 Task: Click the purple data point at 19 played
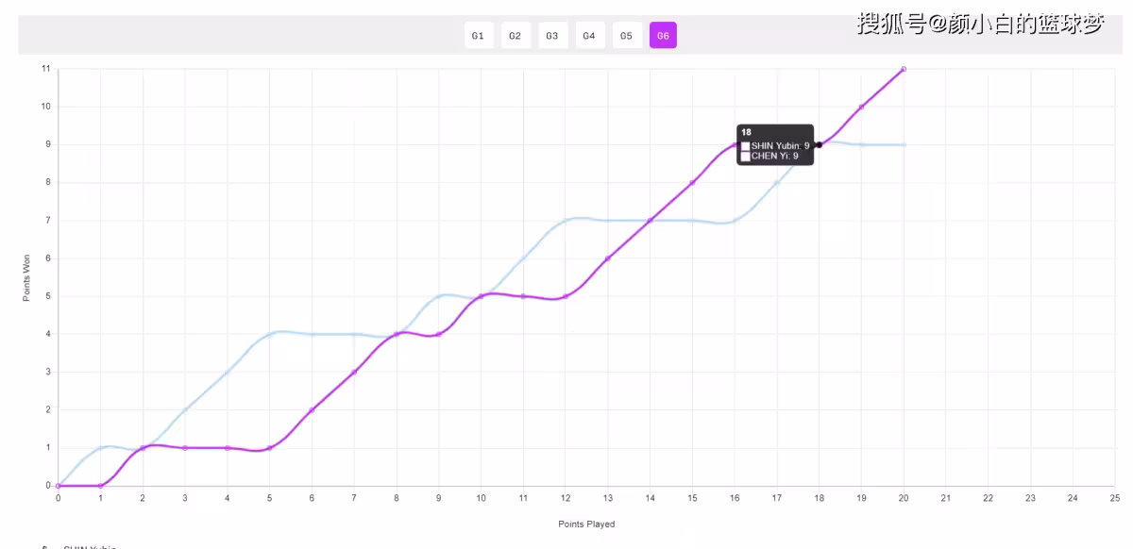coord(861,107)
